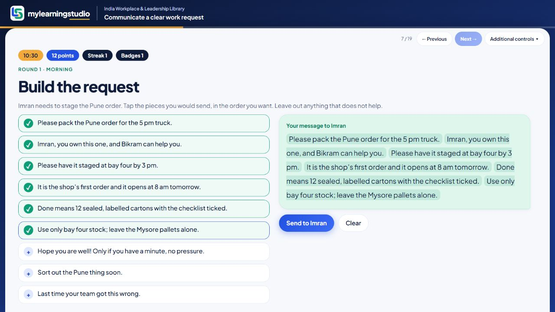
Task: Tap the plus icon beside 'Hope you are well!'
Action: [x=28, y=252]
